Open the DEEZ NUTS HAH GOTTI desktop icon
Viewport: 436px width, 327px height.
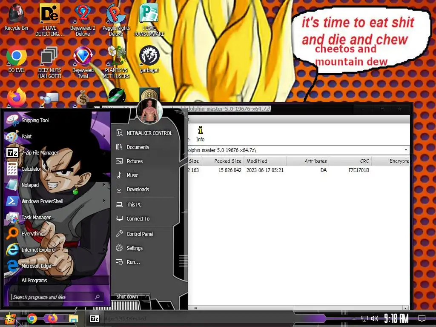point(49,62)
